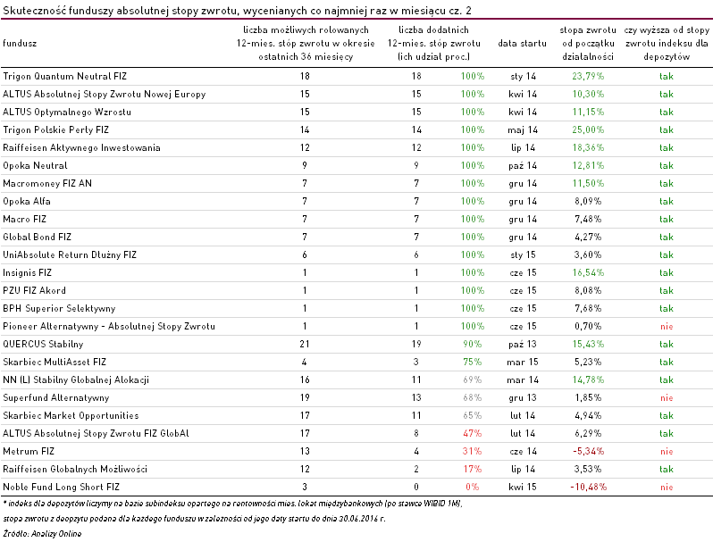The height and width of the screenshot is (542, 713).
Task: Click the 47% share value
Action: point(472,433)
